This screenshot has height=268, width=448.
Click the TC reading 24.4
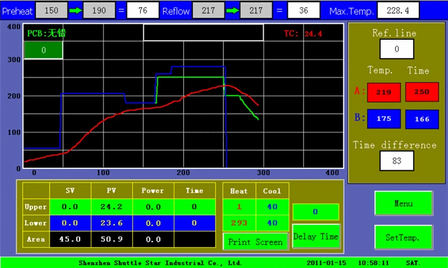click(x=313, y=34)
